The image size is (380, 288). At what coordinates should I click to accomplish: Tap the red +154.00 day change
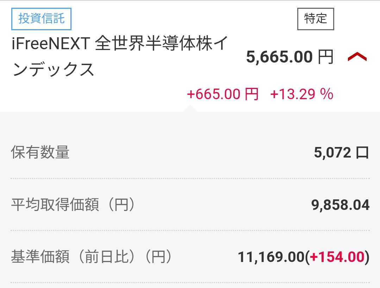[x=336, y=257]
